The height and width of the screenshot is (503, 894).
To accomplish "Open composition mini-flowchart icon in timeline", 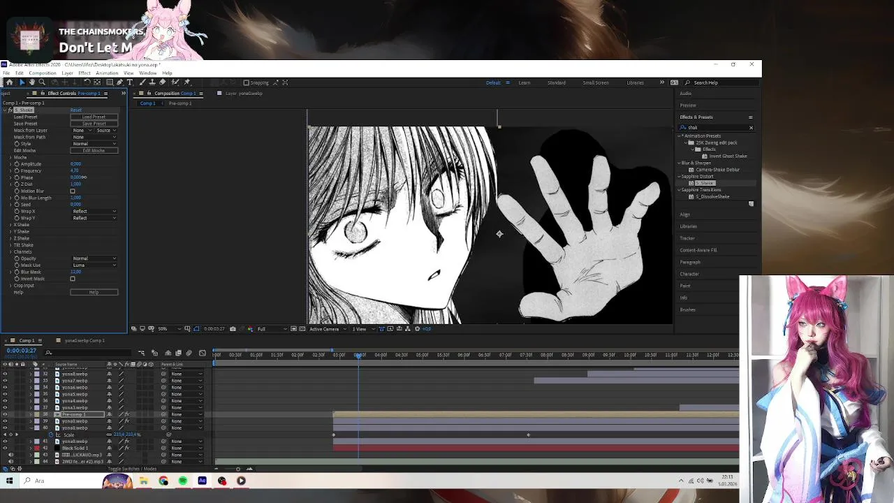I will click(142, 353).
